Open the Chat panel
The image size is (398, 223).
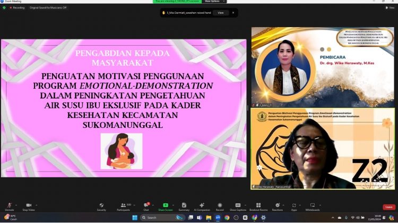click(x=146, y=207)
